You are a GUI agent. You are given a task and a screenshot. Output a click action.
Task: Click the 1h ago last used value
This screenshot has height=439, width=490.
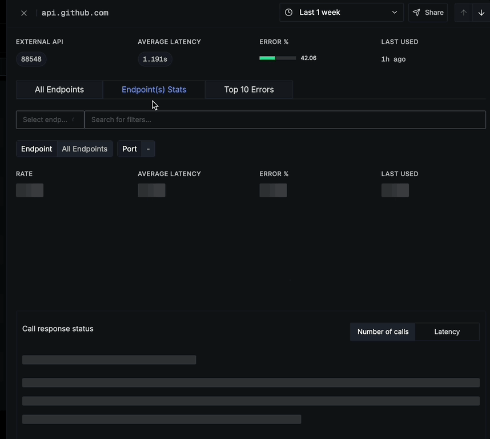393,59
